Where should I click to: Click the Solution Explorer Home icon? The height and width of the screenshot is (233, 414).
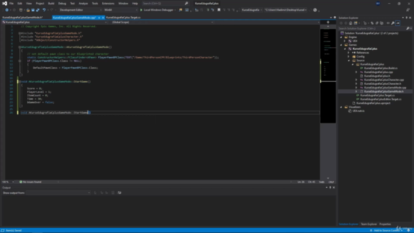coord(351,23)
